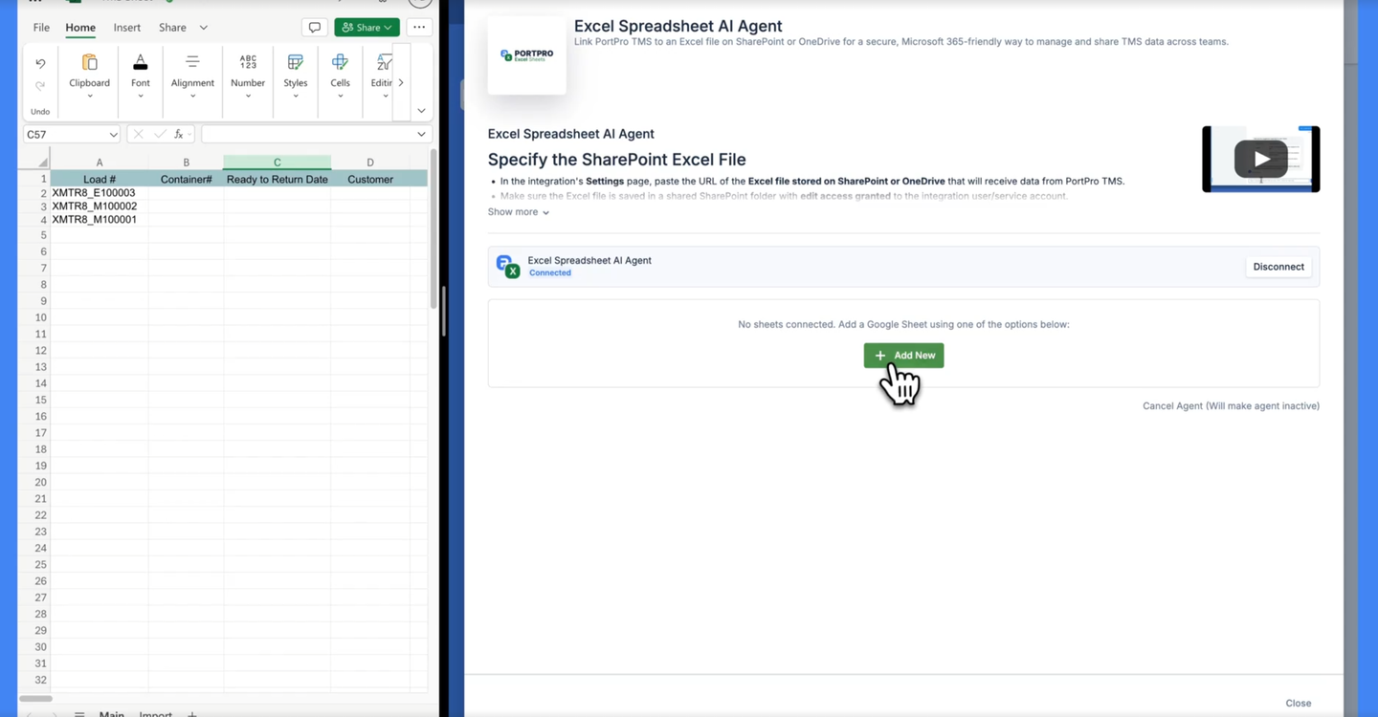The image size is (1378, 717).
Task: Collapse the Excel ribbon with bottom chevron
Action: pyautogui.click(x=421, y=111)
